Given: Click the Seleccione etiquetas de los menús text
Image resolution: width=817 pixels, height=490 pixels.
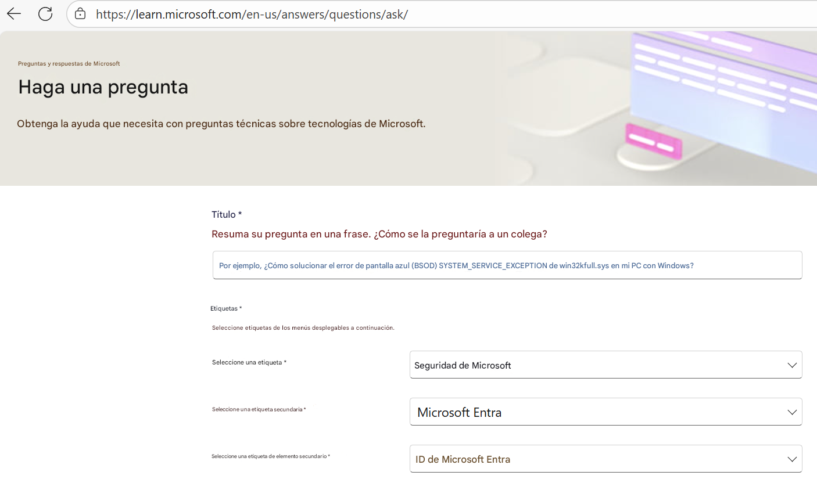Looking at the screenshot, I should click(303, 328).
